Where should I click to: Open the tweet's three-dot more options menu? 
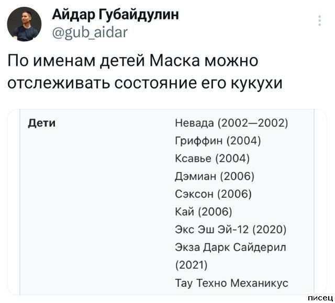(319, 21)
